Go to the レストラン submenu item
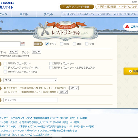138x138 pixels. [69, 14]
